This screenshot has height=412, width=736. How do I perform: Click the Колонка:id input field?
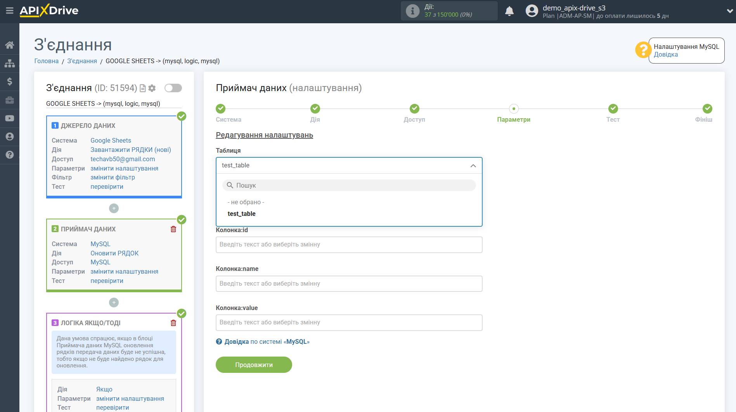(349, 245)
